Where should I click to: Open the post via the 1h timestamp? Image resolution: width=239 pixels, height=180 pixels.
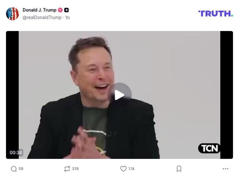click(x=67, y=18)
